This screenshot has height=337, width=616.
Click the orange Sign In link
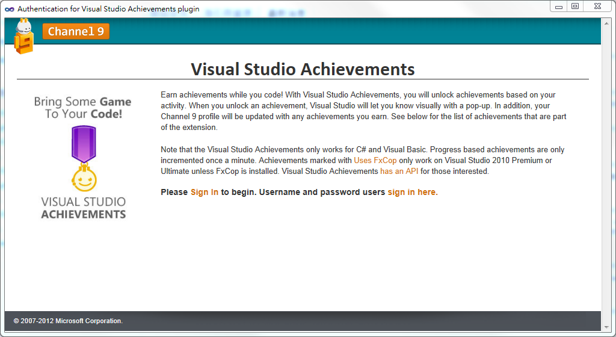[205, 192]
